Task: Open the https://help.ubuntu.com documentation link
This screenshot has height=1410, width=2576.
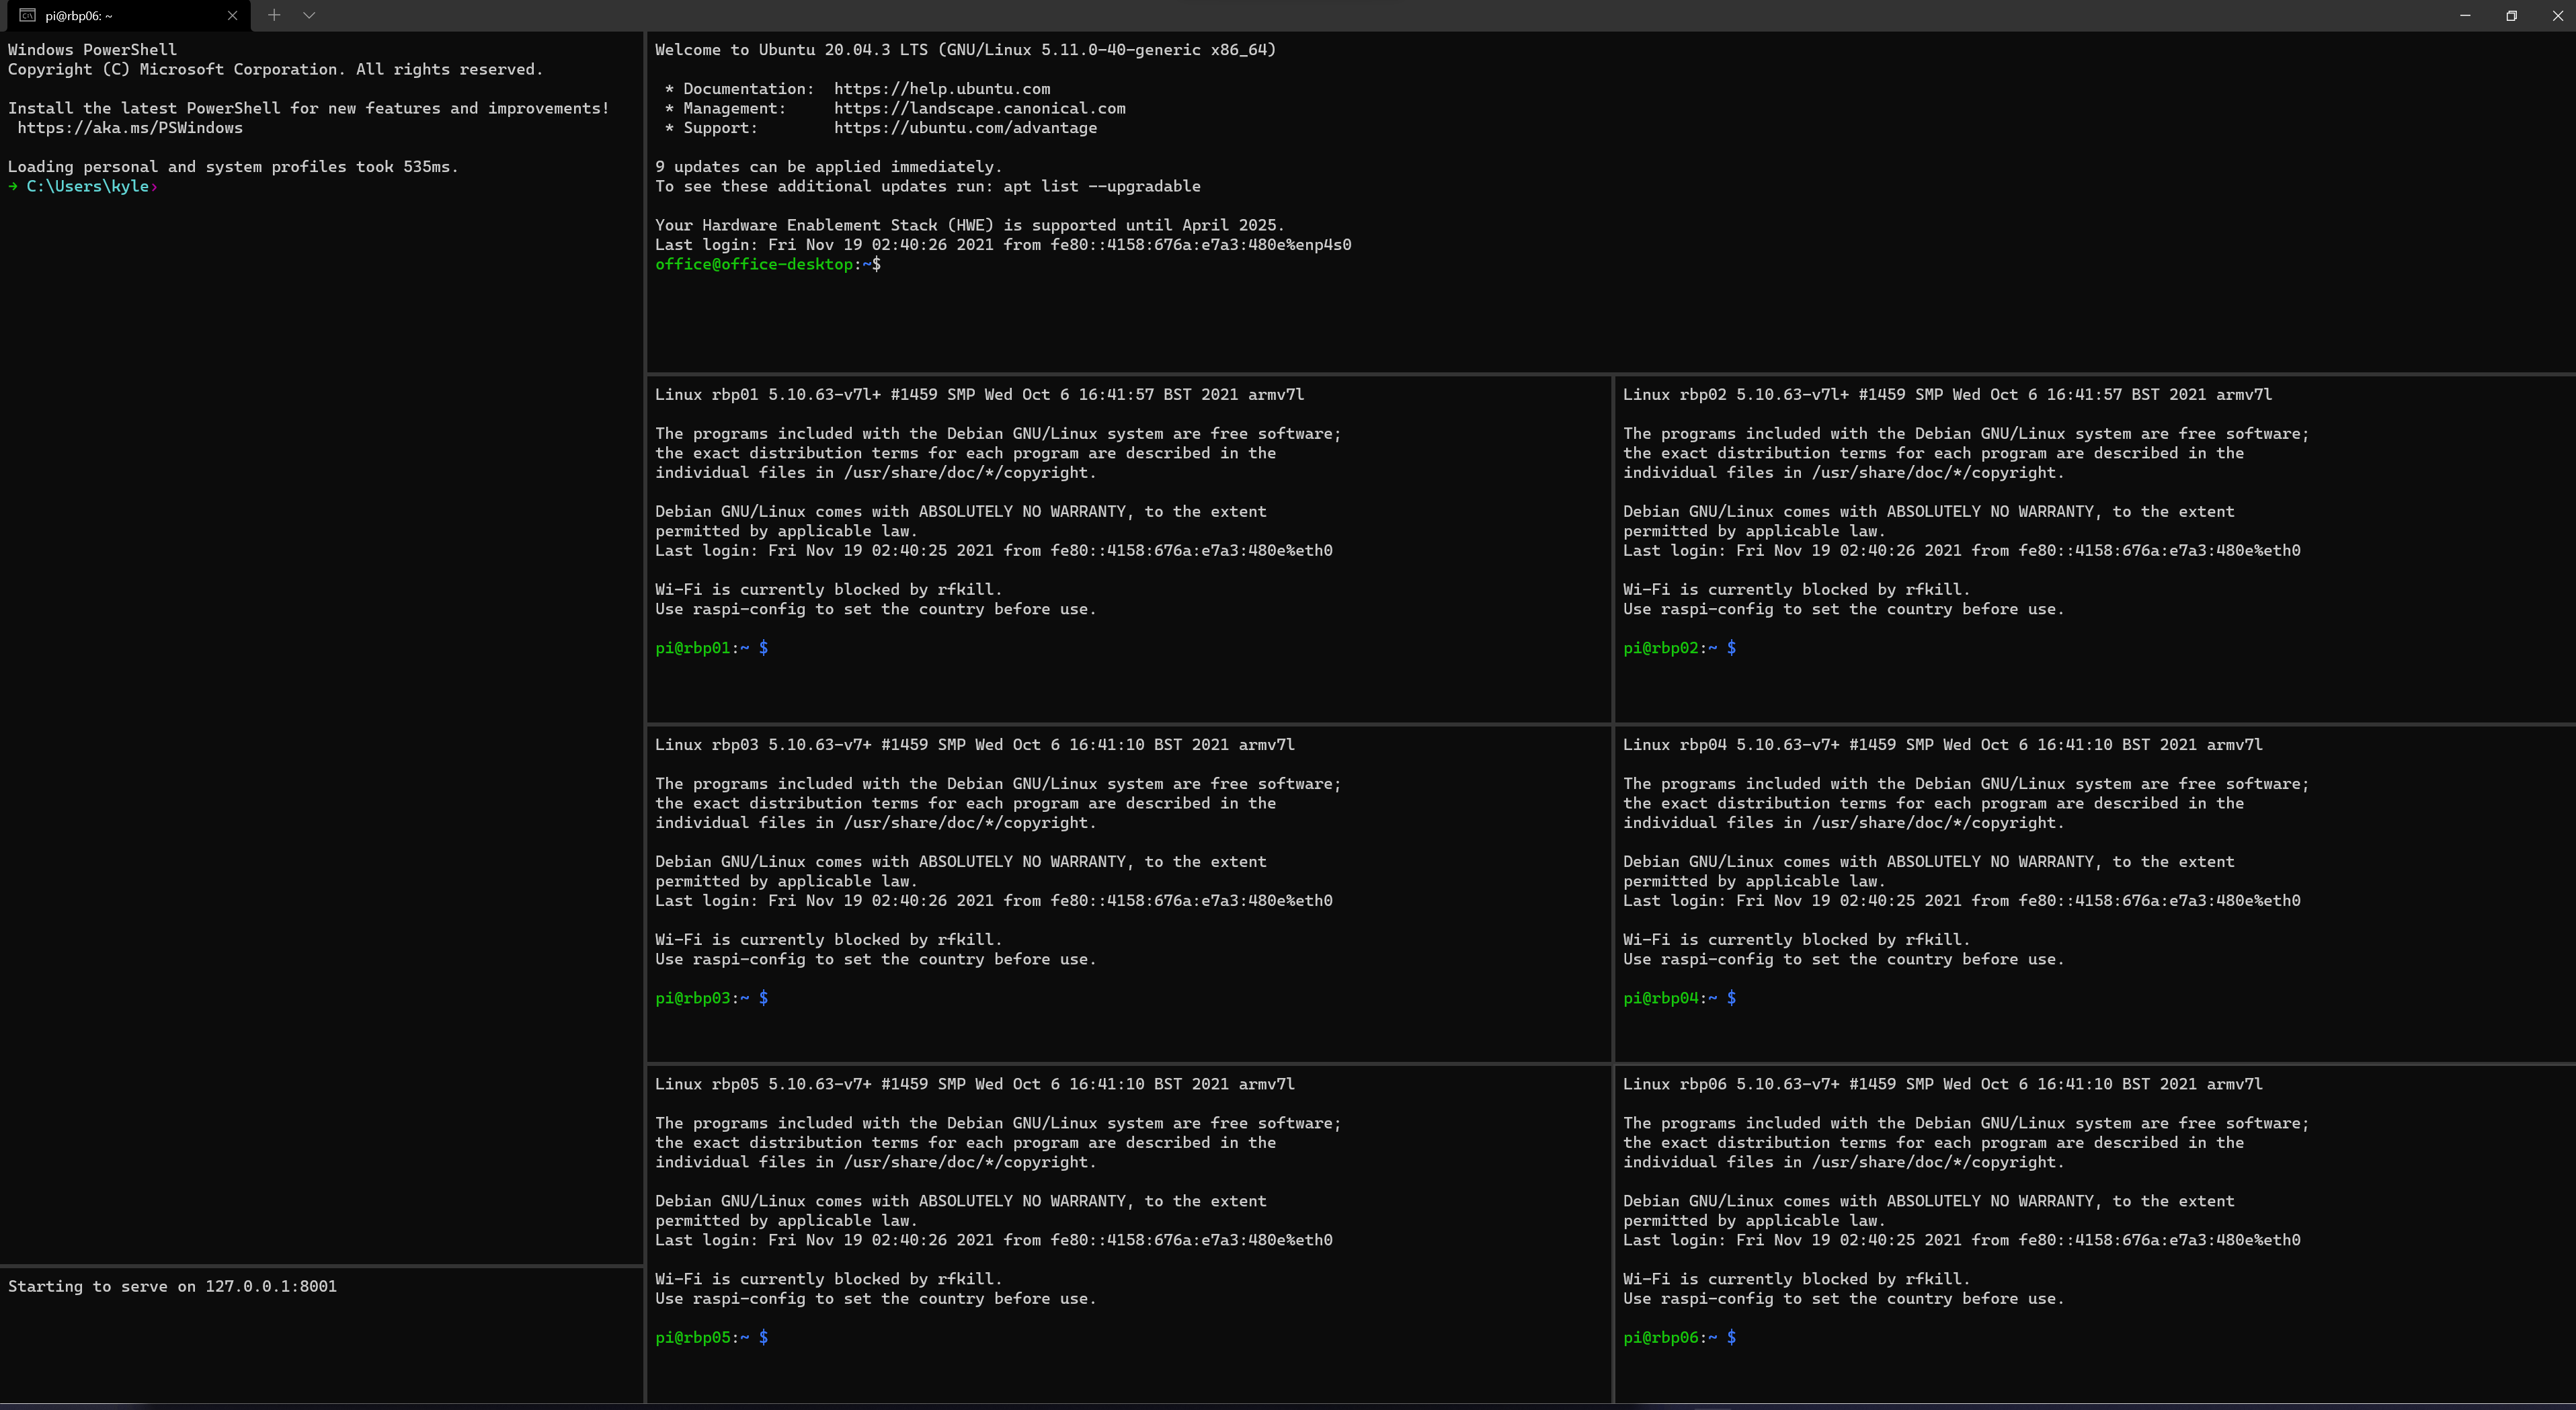Action: pyautogui.click(x=942, y=89)
